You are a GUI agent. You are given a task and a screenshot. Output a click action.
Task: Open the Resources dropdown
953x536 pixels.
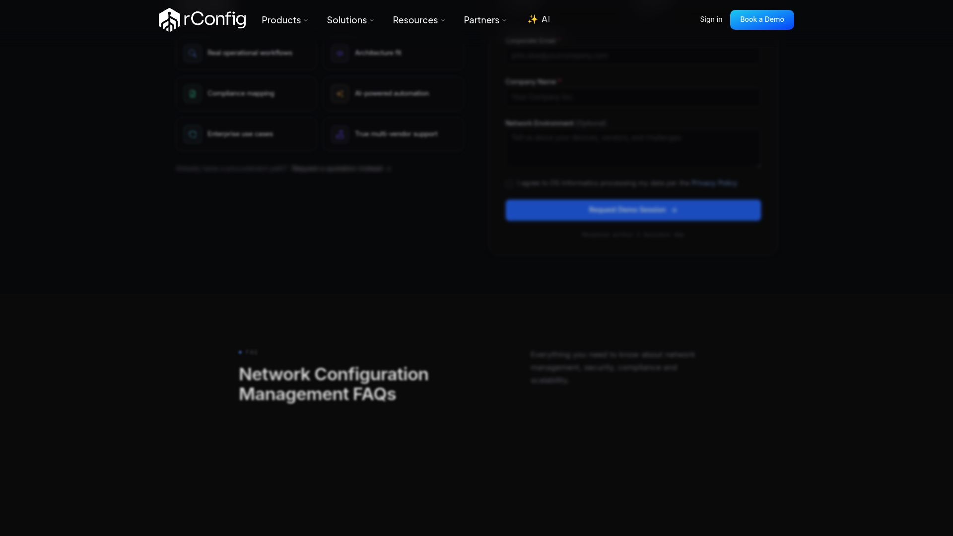419,20
